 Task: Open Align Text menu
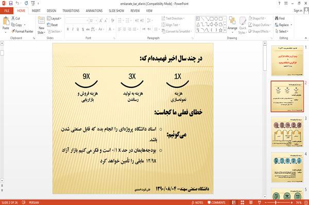point(170,25)
